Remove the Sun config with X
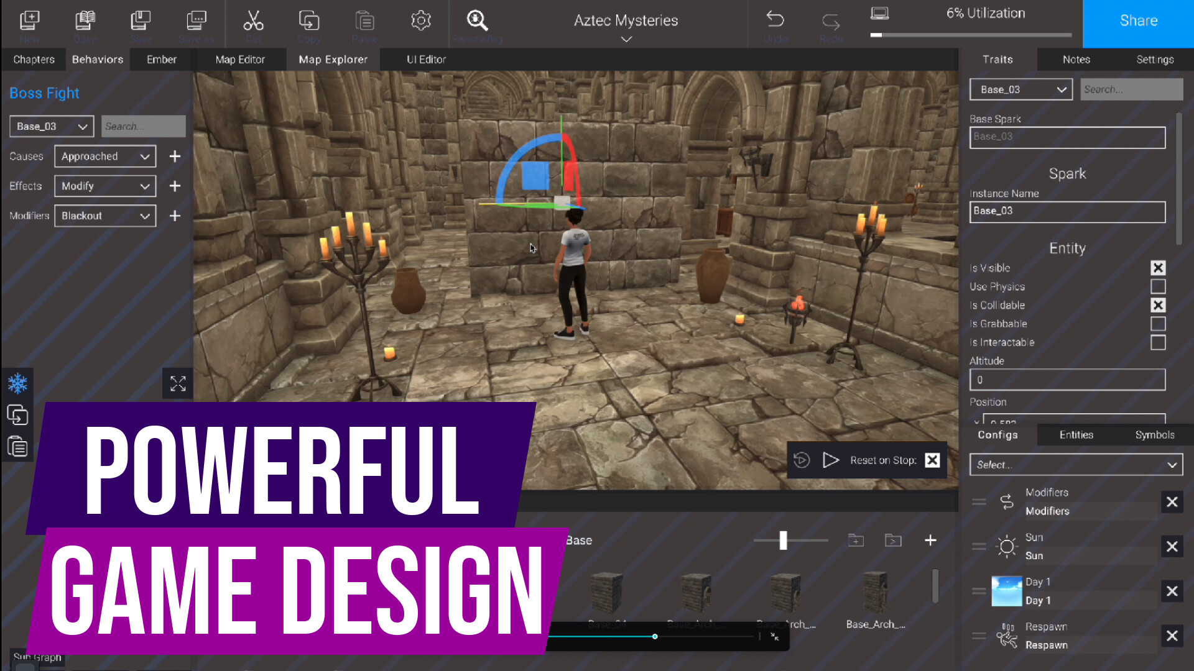The width and height of the screenshot is (1194, 671). point(1172,546)
